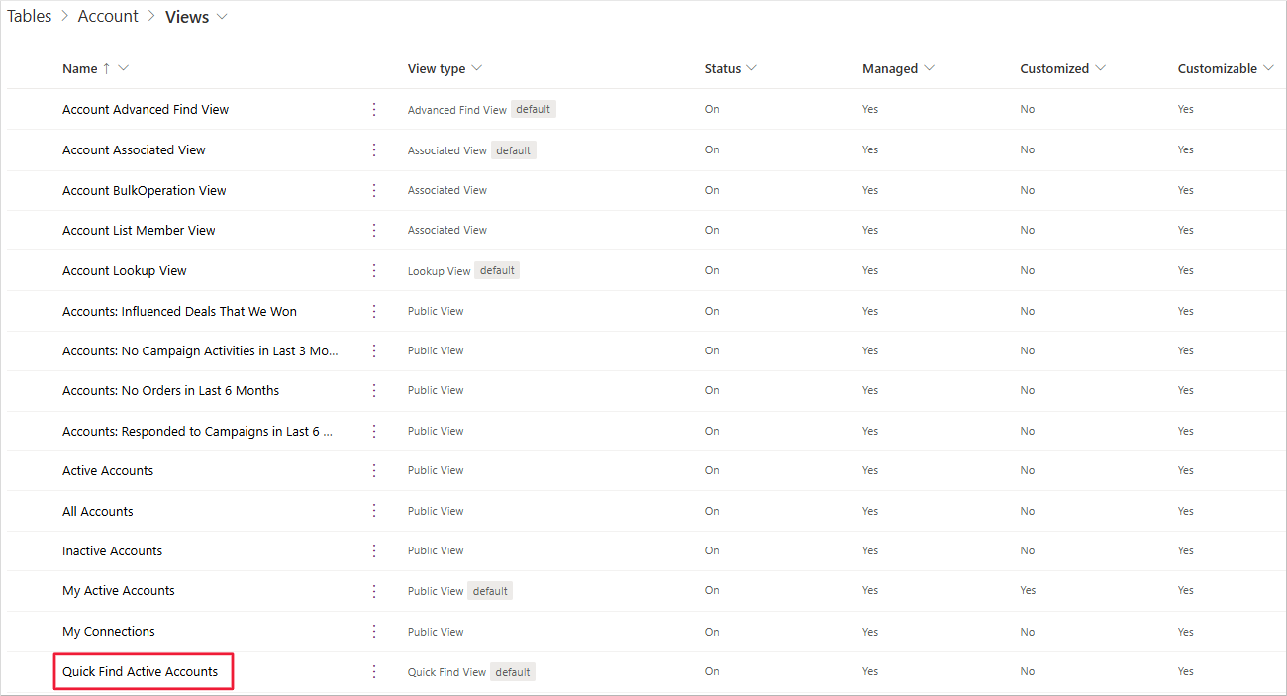Open the Quick Find Active Accounts view
The width and height of the screenshot is (1287, 696).
pyautogui.click(x=140, y=671)
